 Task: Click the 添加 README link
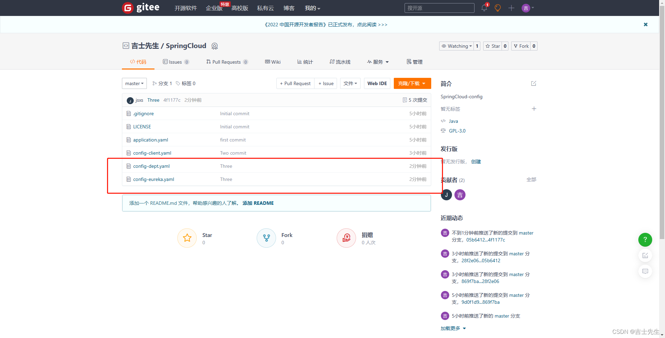pos(258,203)
